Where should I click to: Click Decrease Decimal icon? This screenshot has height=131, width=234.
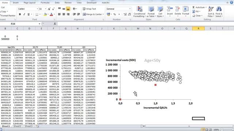pos(129,14)
